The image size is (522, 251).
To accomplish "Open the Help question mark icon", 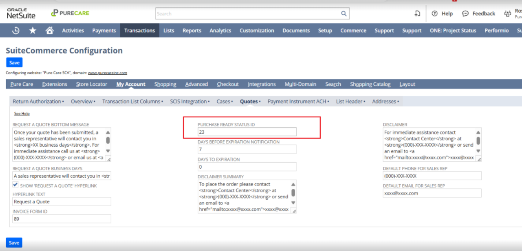I will click(435, 14).
